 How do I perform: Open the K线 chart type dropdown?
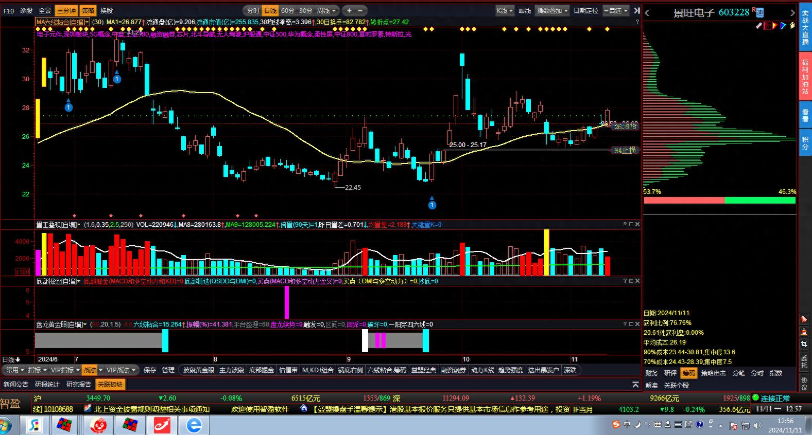point(504,10)
